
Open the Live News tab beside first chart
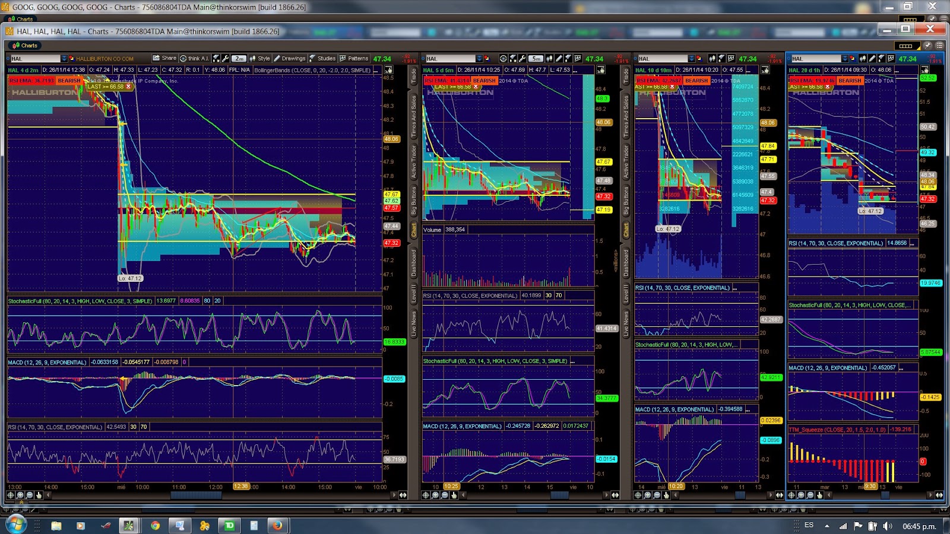click(414, 325)
